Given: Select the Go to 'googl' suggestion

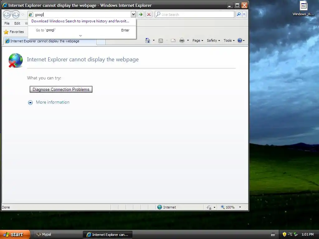Looking at the screenshot, I should click(x=82, y=30).
